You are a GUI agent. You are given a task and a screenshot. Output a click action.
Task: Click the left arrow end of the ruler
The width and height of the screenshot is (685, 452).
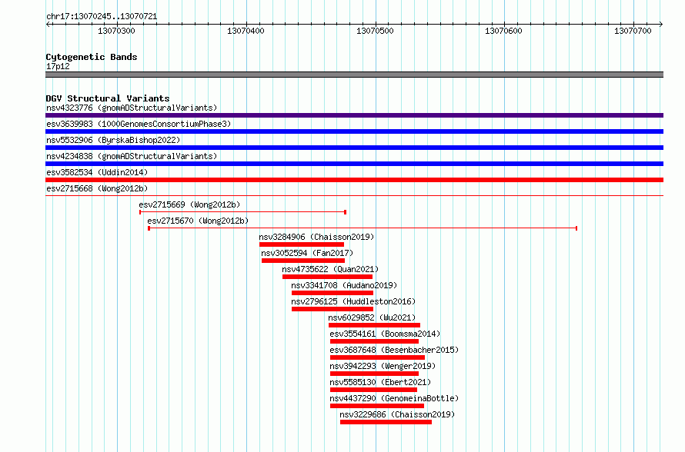coord(48,24)
